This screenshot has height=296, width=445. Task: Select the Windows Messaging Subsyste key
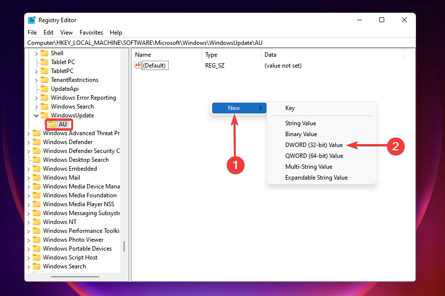pos(81,213)
